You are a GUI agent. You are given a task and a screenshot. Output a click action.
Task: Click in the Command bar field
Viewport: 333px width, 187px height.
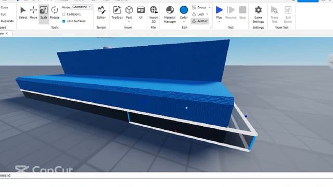coord(166,176)
